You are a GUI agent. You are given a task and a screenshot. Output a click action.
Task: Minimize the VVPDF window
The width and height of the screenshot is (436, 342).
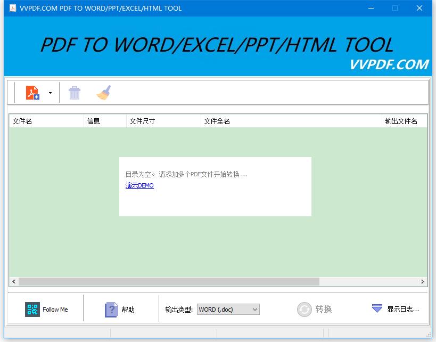[371, 8]
